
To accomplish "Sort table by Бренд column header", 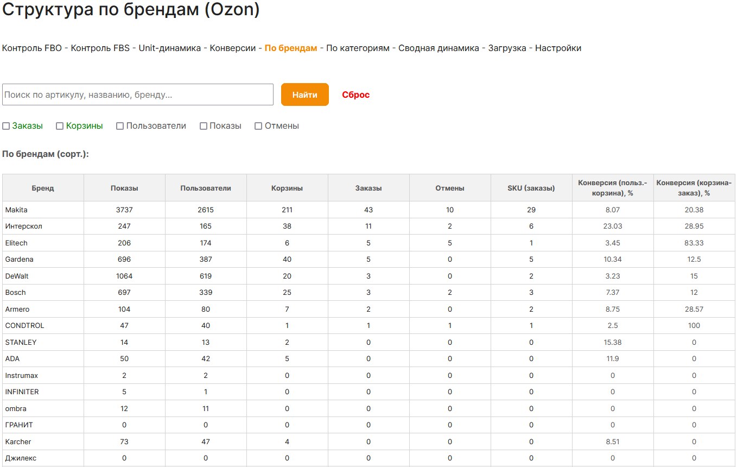I will click(43, 188).
